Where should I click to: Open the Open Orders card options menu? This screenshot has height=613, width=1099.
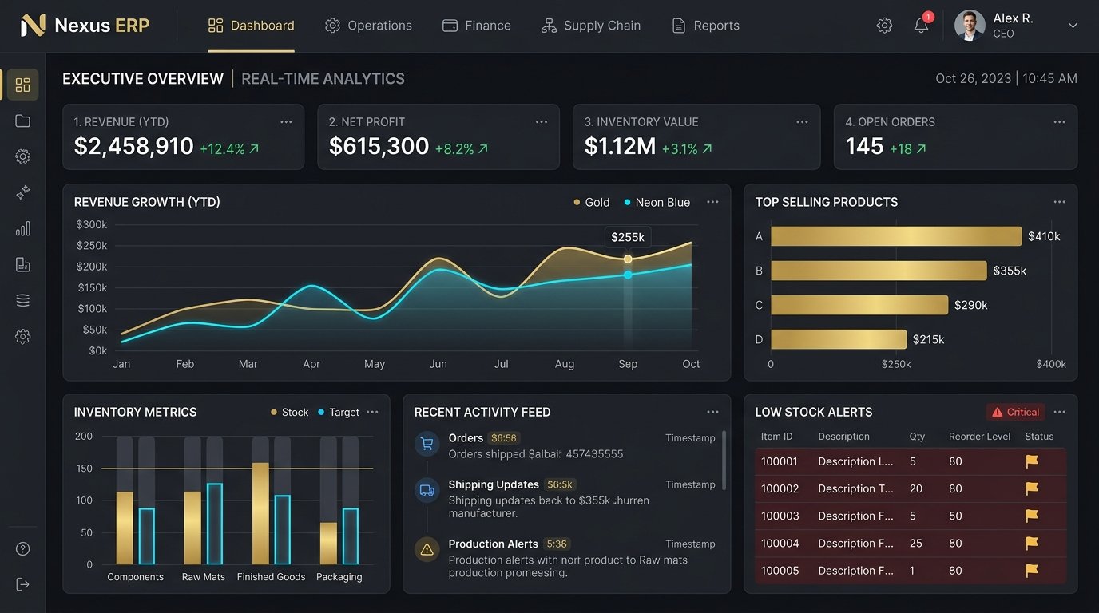1059,122
